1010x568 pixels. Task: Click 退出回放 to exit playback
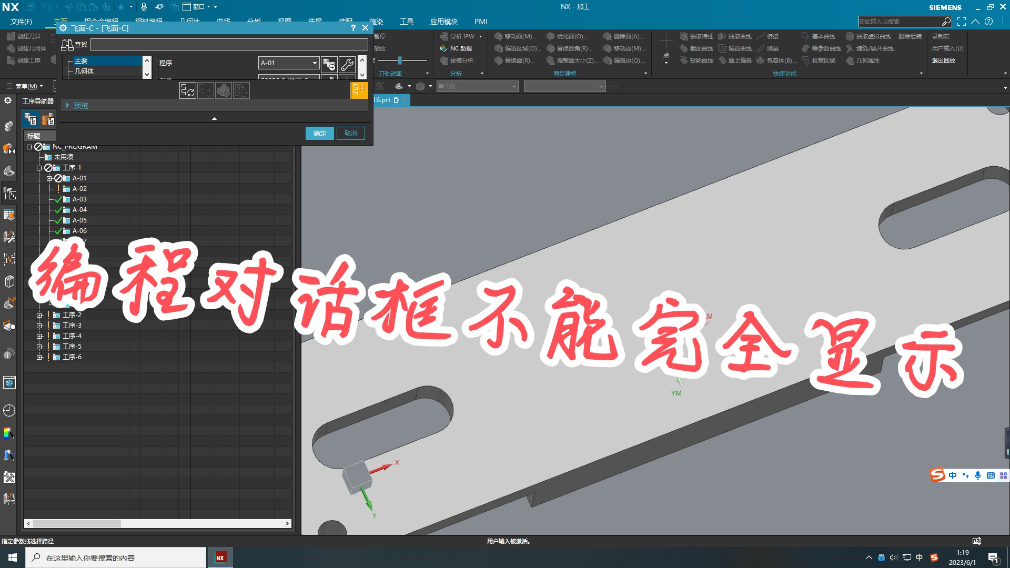click(x=944, y=60)
